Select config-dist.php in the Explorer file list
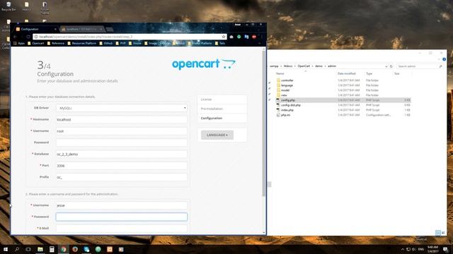The height and width of the screenshot is (254, 453). click(288, 105)
